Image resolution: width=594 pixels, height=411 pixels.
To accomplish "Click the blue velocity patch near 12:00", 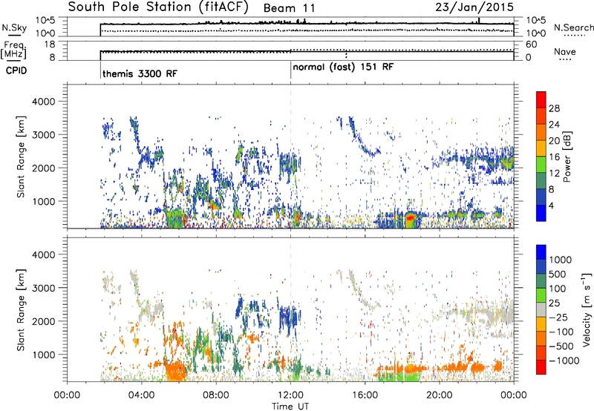I will (289, 317).
